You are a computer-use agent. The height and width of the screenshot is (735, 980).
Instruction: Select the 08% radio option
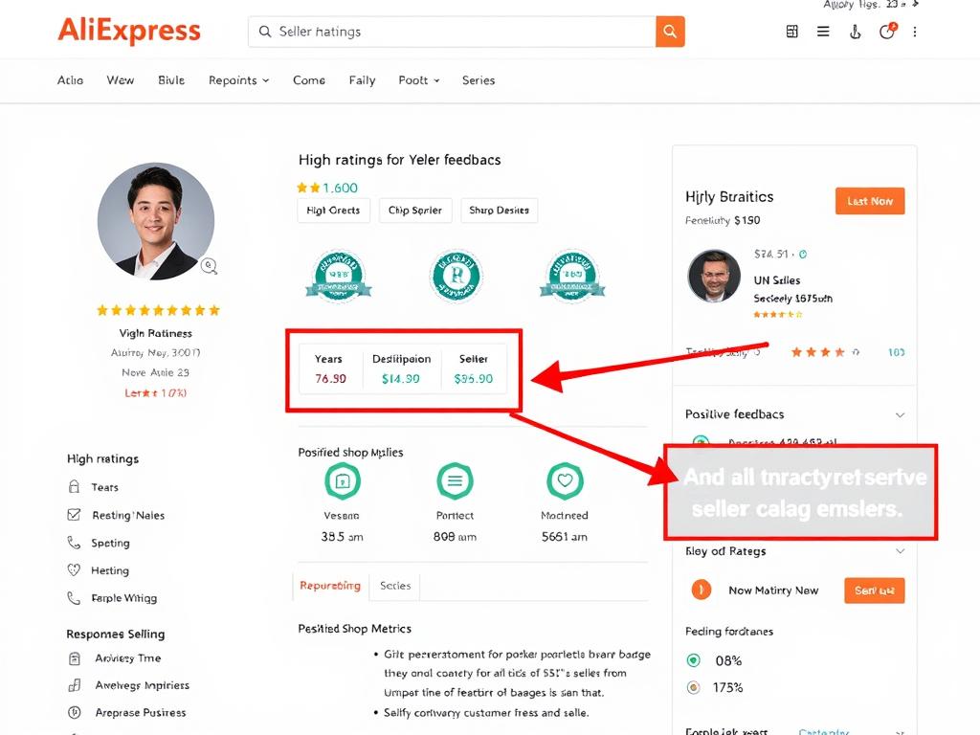693,660
